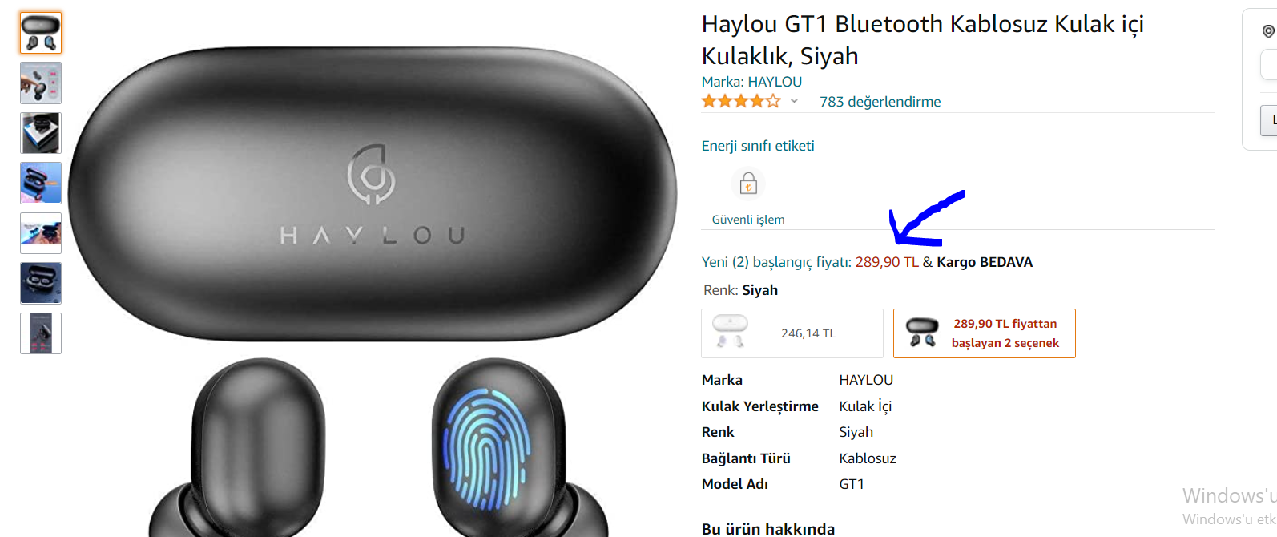Image resolution: width=1277 pixels, height=537 pixels.
Task: Show the fourth thumbnail image
Action: point(41,183)
